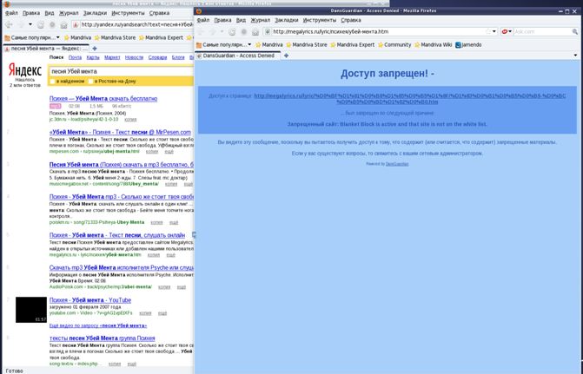This screenshot has width=583, height=374.
Task: Open Mandriva Expert bookmark in front window
Action: [x=353, y=45]
